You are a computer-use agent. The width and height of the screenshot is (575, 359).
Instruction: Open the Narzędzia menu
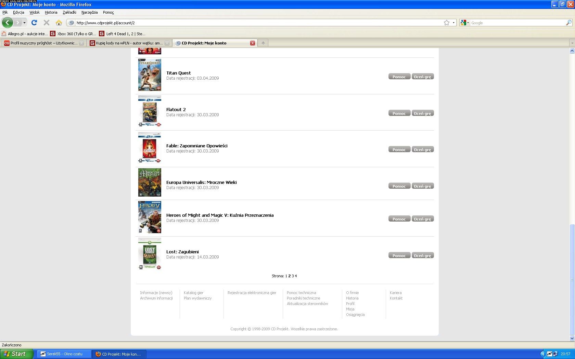pyautogui.click(x=90, y=12)
